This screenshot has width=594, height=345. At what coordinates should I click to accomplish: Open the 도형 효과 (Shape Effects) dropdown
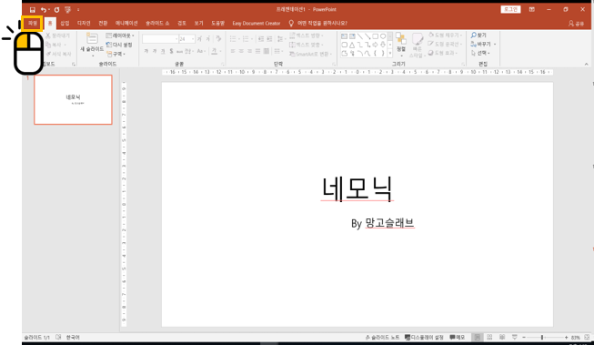click(x=443, y=53)
